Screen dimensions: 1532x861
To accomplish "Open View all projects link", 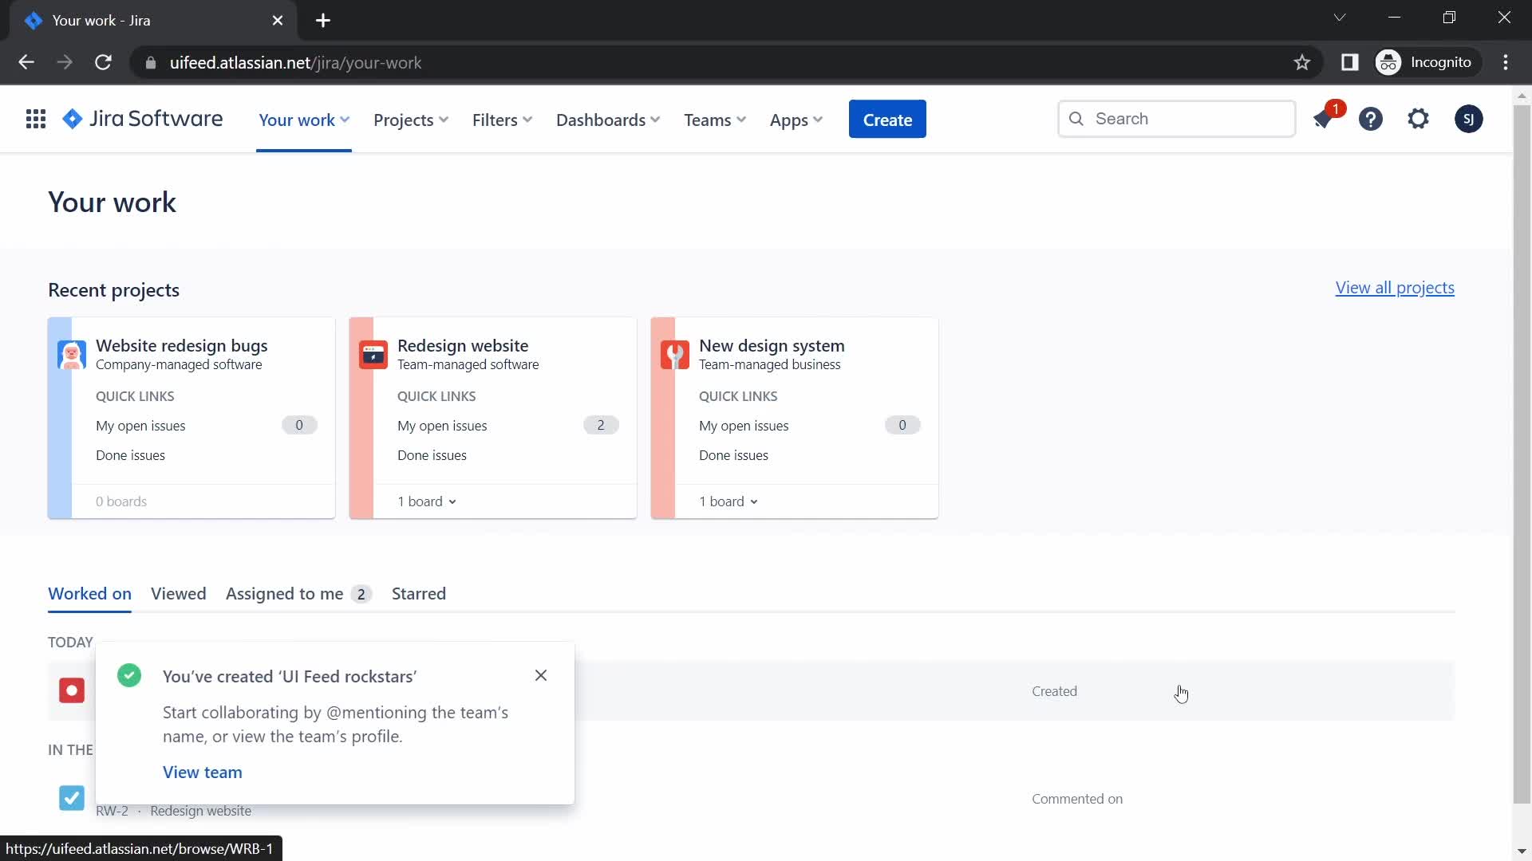I will [x=1394, y=287].
